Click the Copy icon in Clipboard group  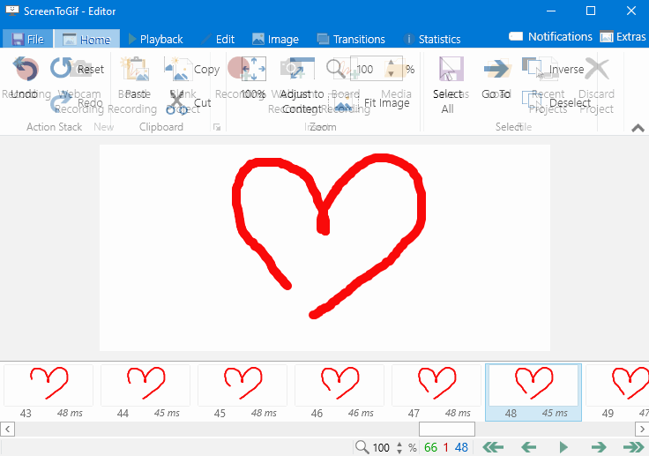178,69
